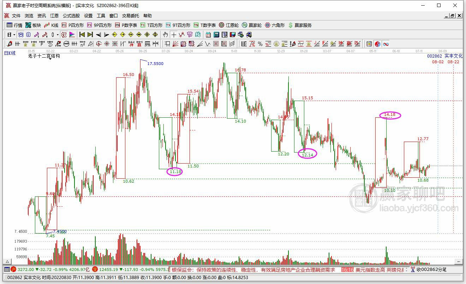Select the percent sign tool

pos(260,44)
